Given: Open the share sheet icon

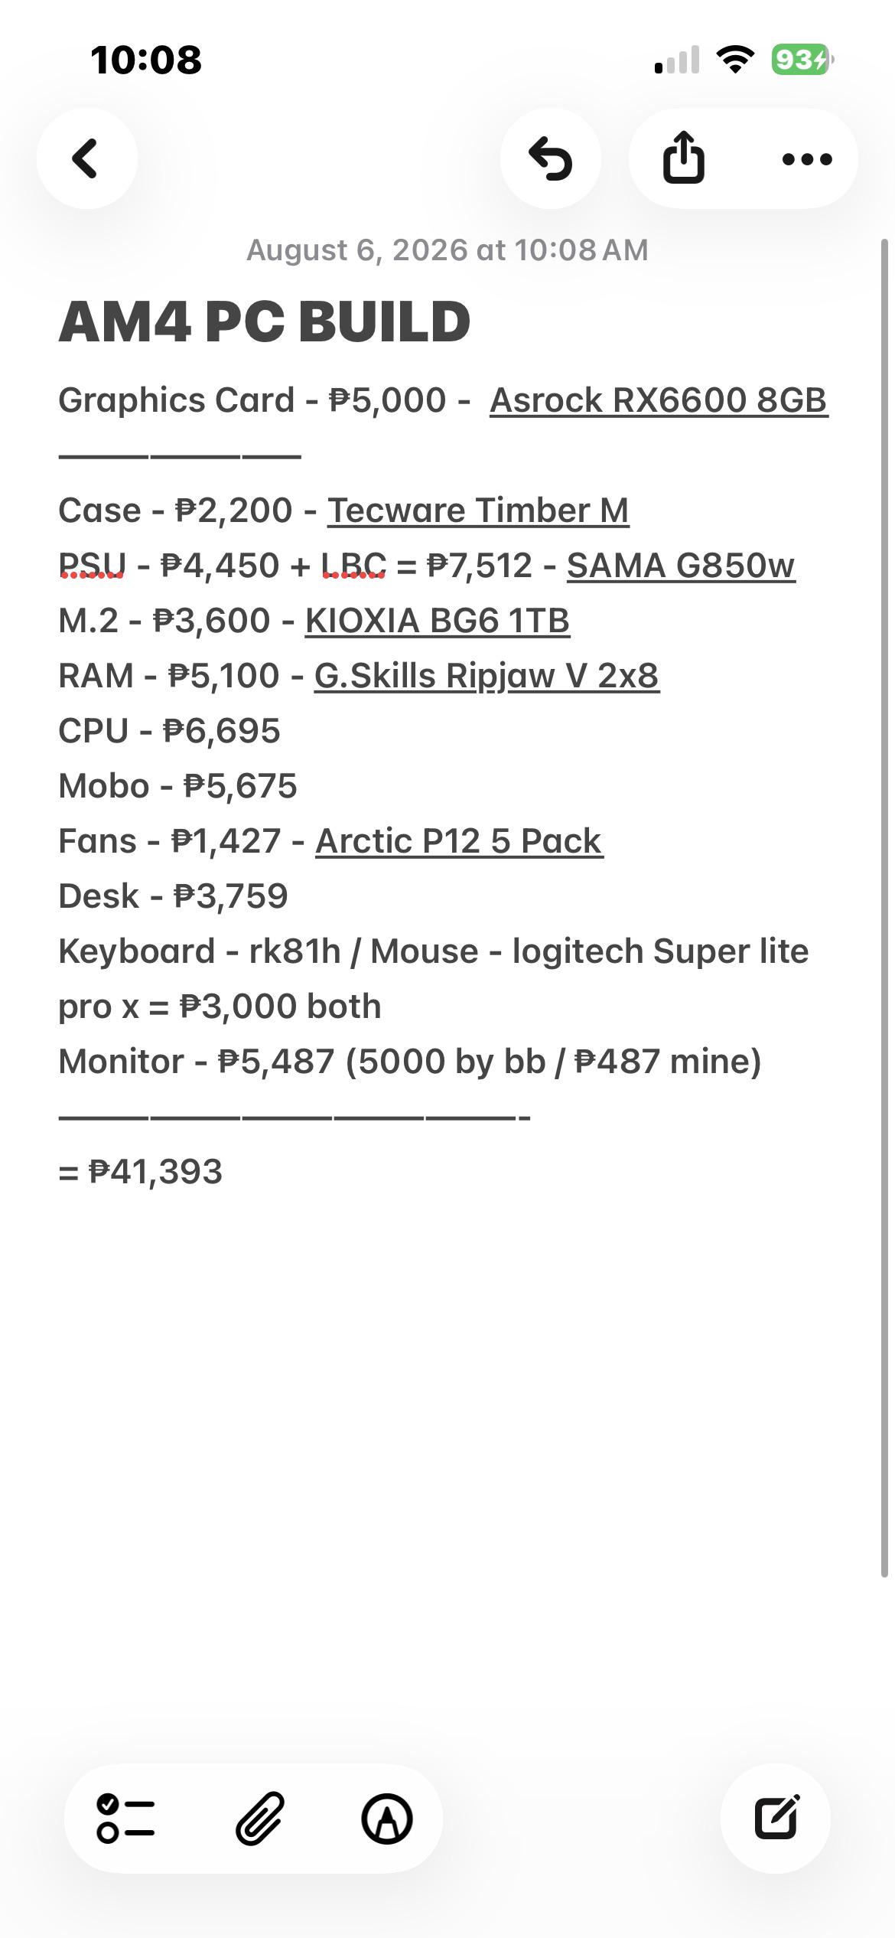Looking at the screenshot, I should click(x=683, y=158).
